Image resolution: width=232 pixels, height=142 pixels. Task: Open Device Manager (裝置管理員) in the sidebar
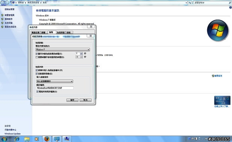pos(9,15)
